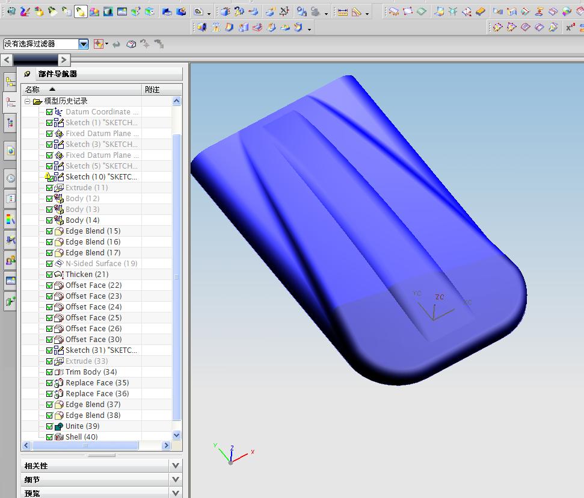This screenshot has width=584, height=498.
Task: Click the teal shaded cube render icon
Action: (x=108, y=12)
